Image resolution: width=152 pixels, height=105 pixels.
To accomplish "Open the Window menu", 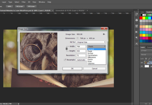I will coord(42,2).
